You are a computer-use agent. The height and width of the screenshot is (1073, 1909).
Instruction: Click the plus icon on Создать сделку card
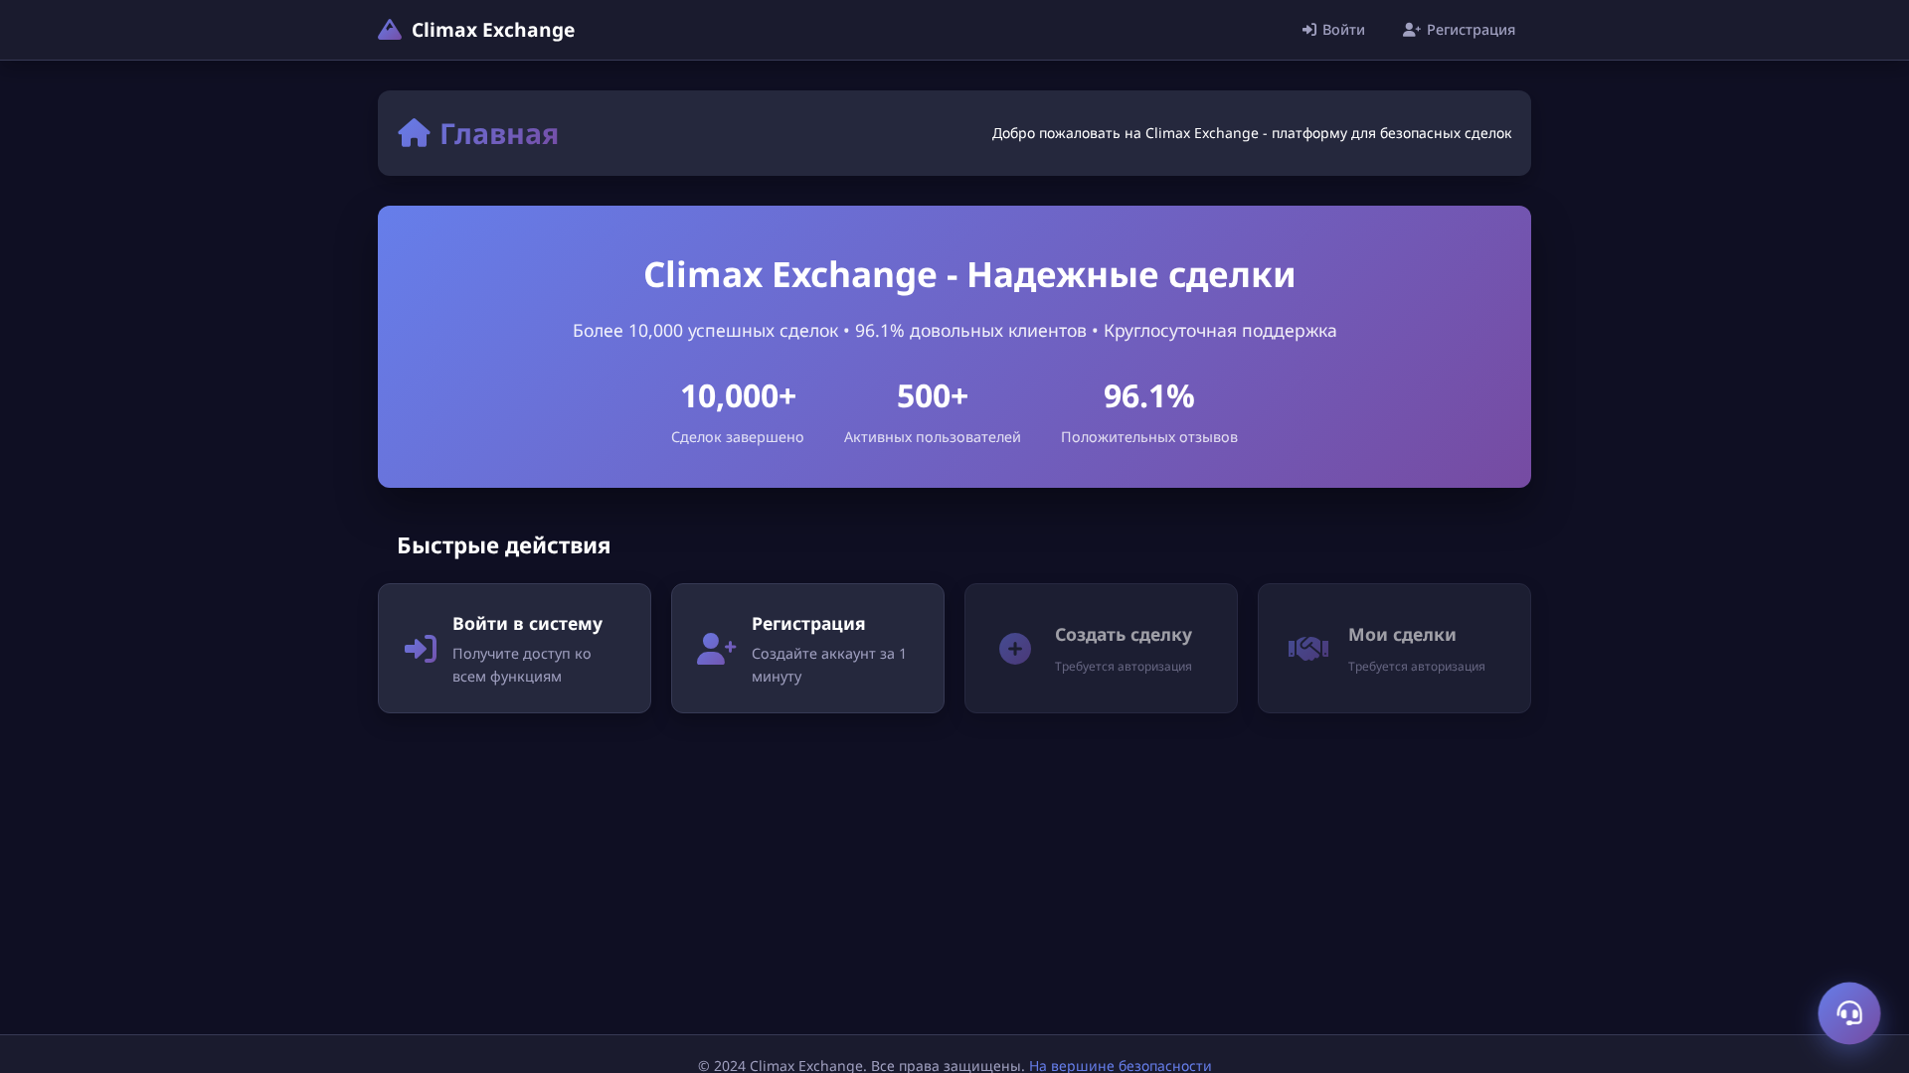1013,648
